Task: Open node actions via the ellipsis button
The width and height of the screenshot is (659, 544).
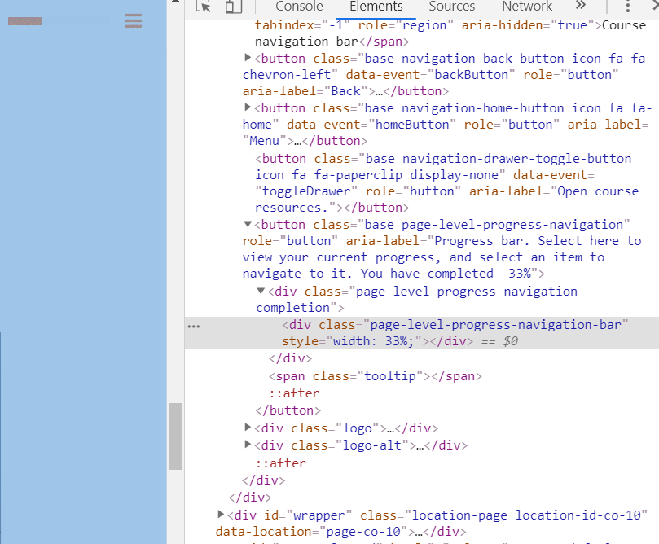Action: tap(193, 326)
